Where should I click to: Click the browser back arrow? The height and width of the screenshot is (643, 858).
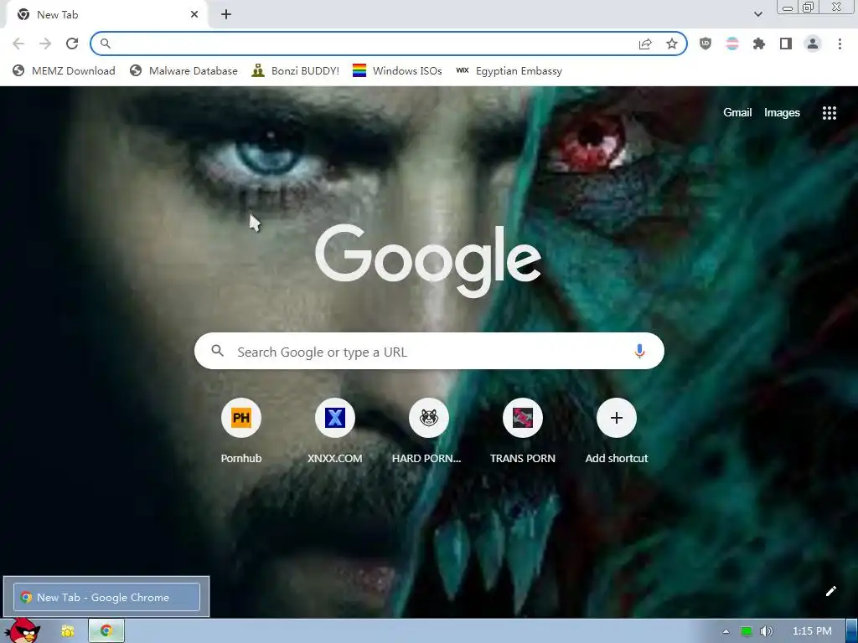point(18,44)
